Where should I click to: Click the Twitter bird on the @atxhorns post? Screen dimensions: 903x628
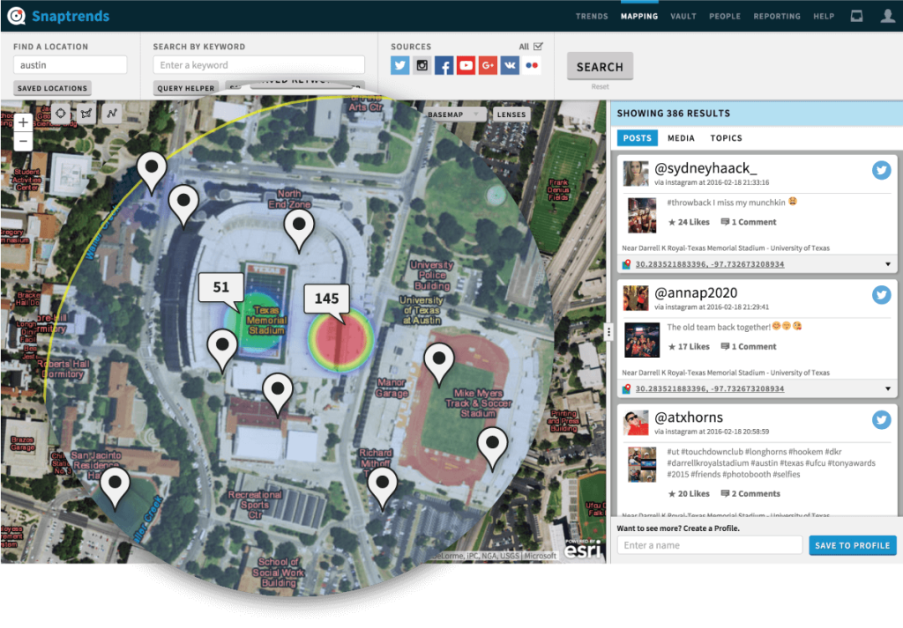[881, 420]
